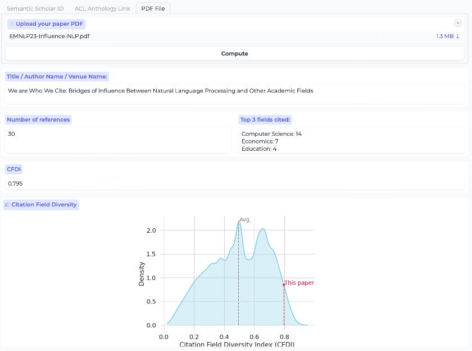Click the chart icon beside Citation Field Diversity

pyautogui.click(x=7, y=205)
